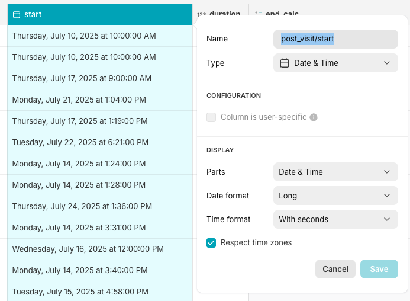Select the July 22, 2025 6:21:00 PM cell
410x301 pixels.
[x=100, y=143]
